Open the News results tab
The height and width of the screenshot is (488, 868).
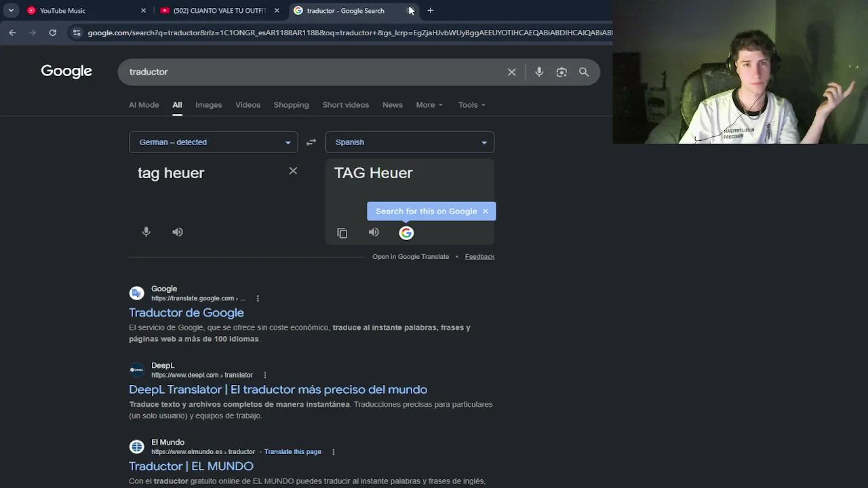(x=393, y=105)
